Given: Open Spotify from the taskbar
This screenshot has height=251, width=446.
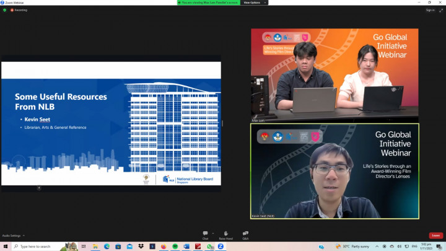Looking at the screenshot, I should click(x=175, y=246).
